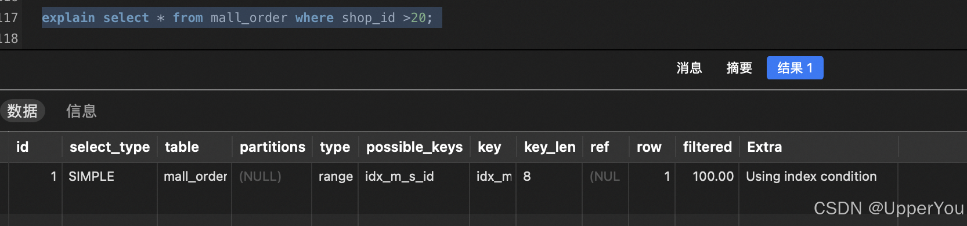967x226 pixels.
Task: Select the range type cell
Action: [335, 176]
